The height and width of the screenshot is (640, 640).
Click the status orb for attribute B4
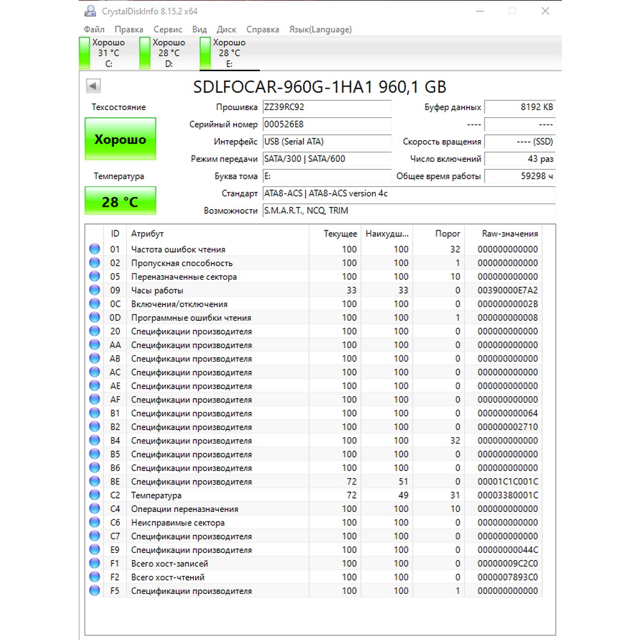(94, 440)
